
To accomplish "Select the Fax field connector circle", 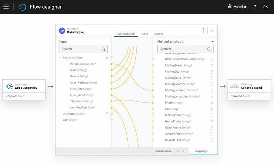I will click(153, 109).
